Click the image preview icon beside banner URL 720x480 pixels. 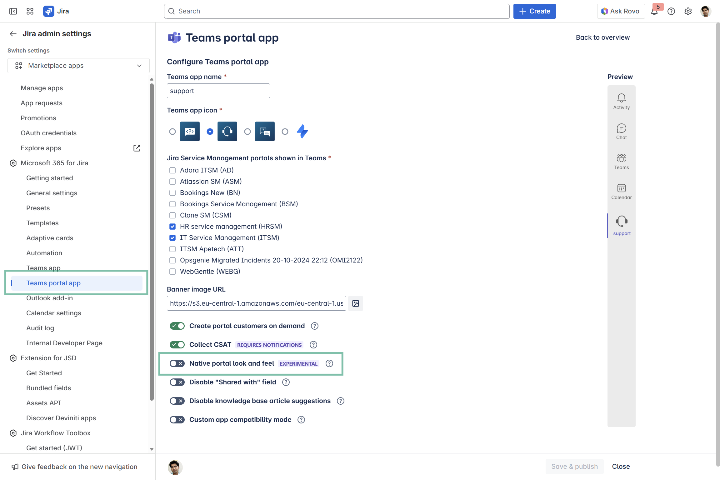pyautogui.click(x=356, y=303)
